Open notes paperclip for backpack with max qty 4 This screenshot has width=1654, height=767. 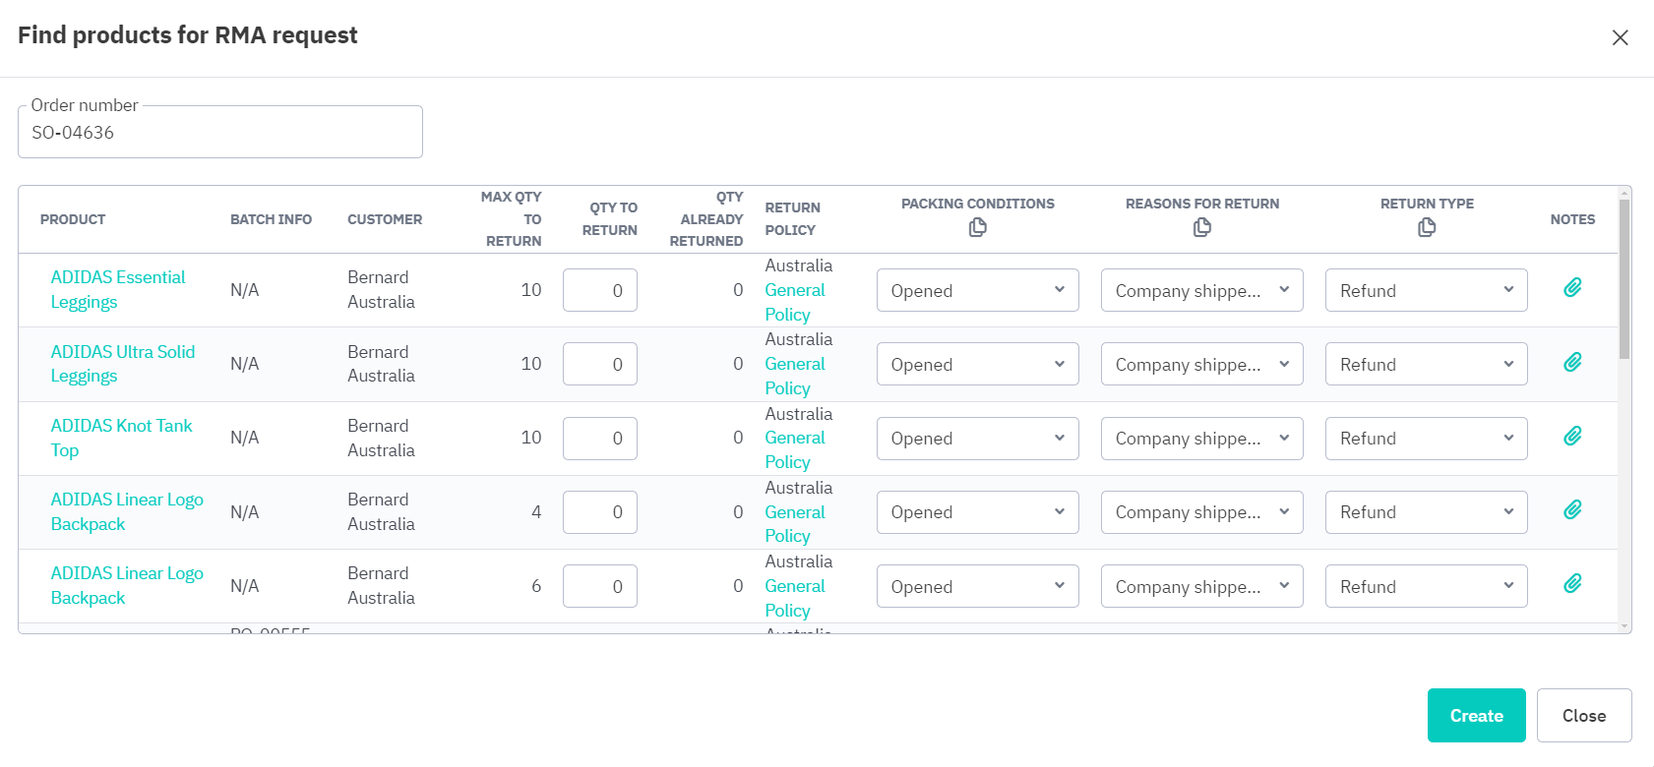(x=1572, y=509)
